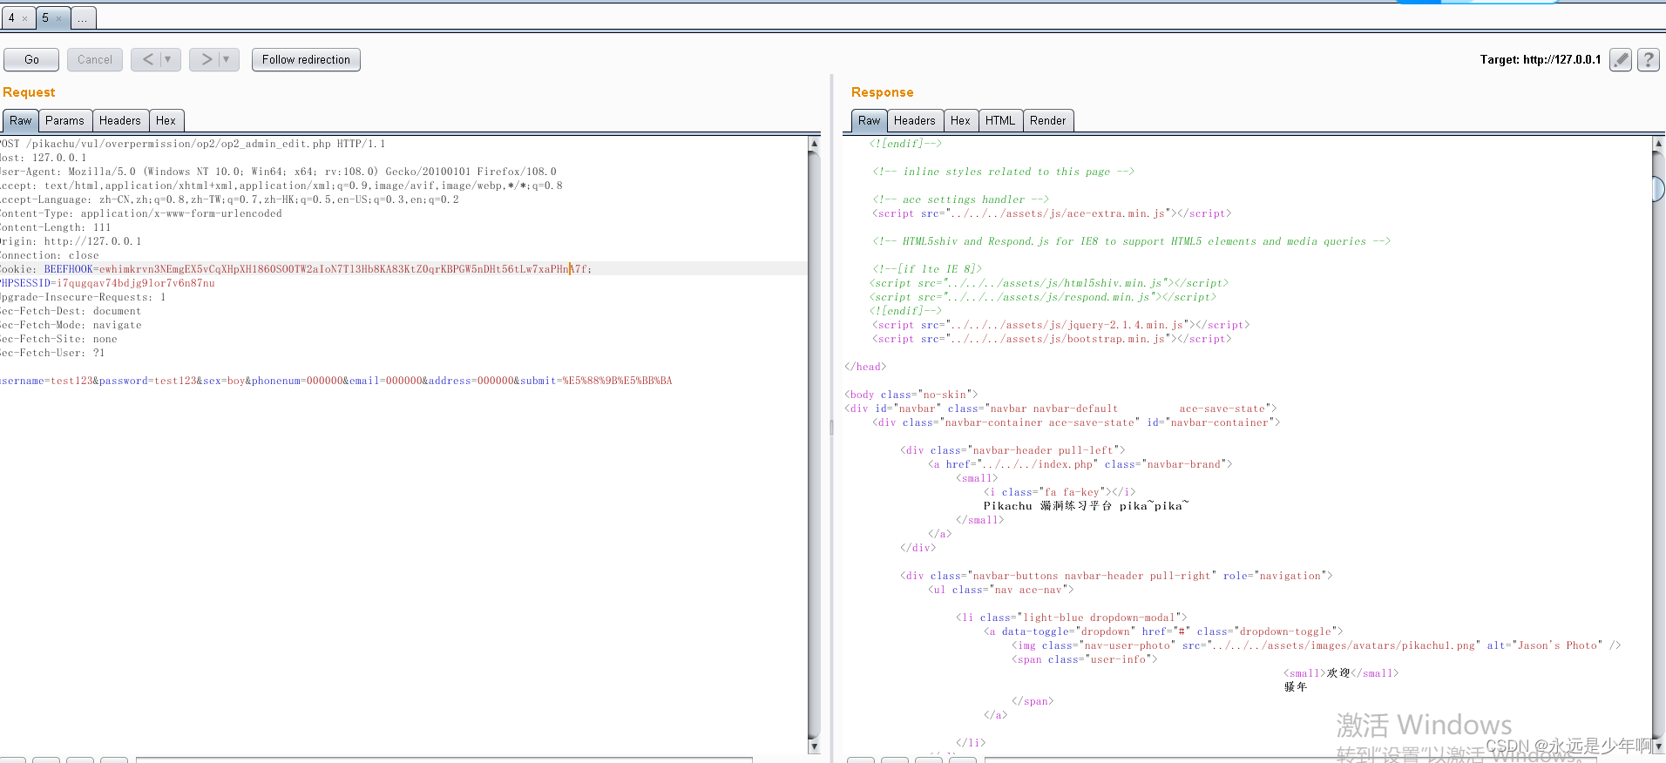This screenshot has height=763, width=1666.
Task: Click the Origin: http://127.0.0.1 line
Action: (71, 241)
